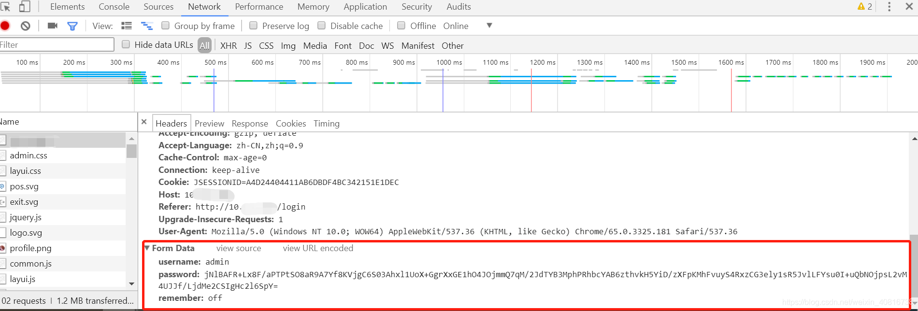
Task: Filter requests by Doc
Action: point(367,45)
